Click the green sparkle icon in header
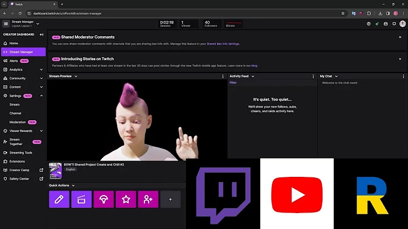This screenshot has width=408, height=229. (x=377, y=24)
